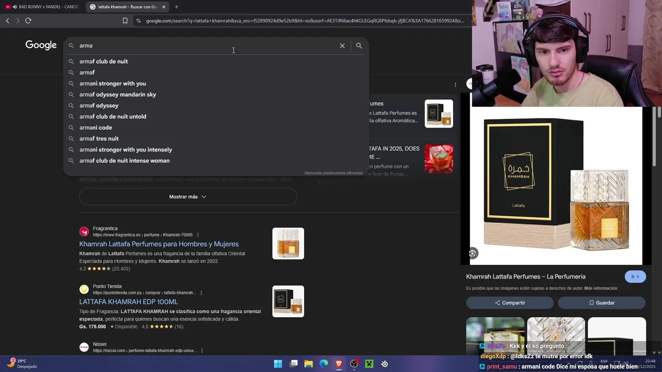Open 'LATTAFA KHAMRAH EDP 100ML' result link
The height and width of the screenshot is (372, 662).
pos(128,302)
